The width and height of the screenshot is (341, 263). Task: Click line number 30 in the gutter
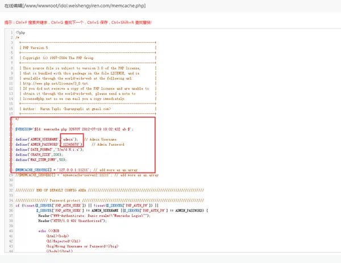click(x=11, y=180)
